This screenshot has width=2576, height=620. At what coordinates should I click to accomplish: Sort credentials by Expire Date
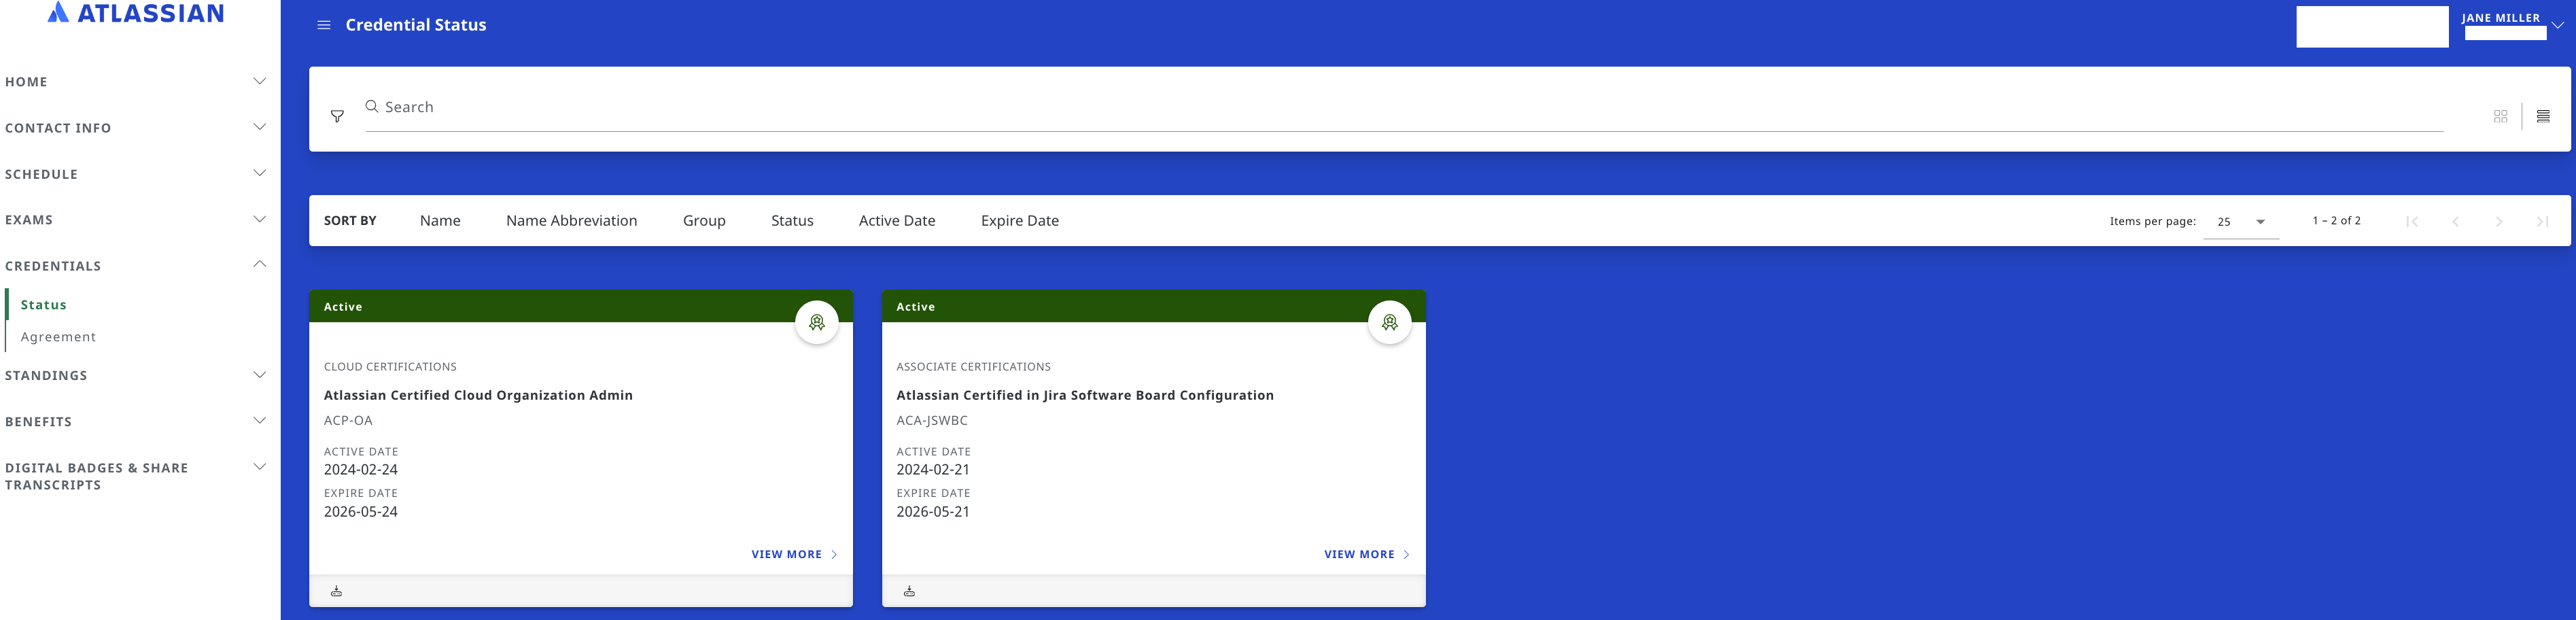1019,221
